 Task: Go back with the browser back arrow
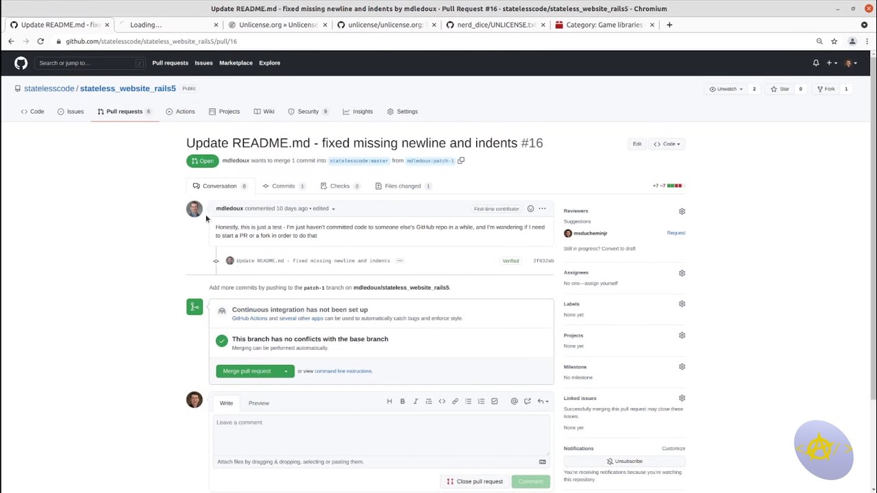tap(11, 41)
